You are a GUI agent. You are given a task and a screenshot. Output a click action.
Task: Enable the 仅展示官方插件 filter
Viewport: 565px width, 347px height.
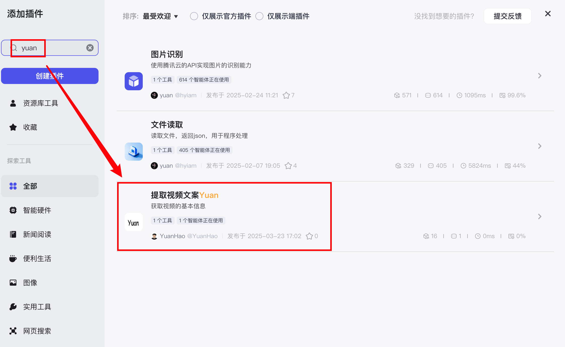(x=194, y=16)
